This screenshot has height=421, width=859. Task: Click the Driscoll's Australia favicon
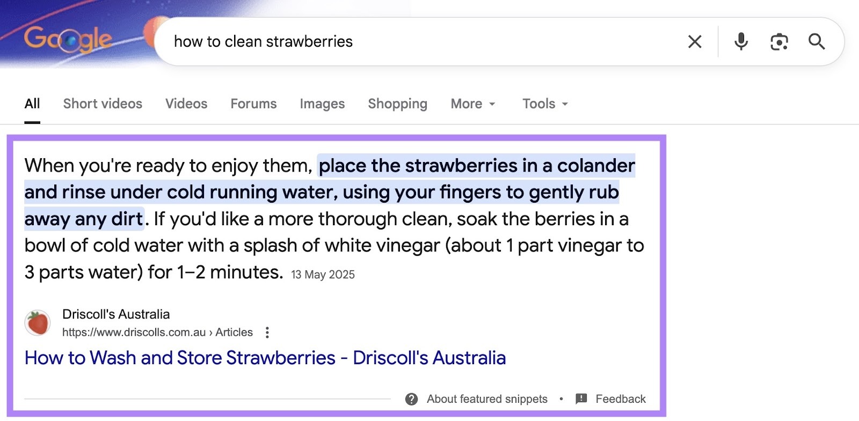coord(37,323)
